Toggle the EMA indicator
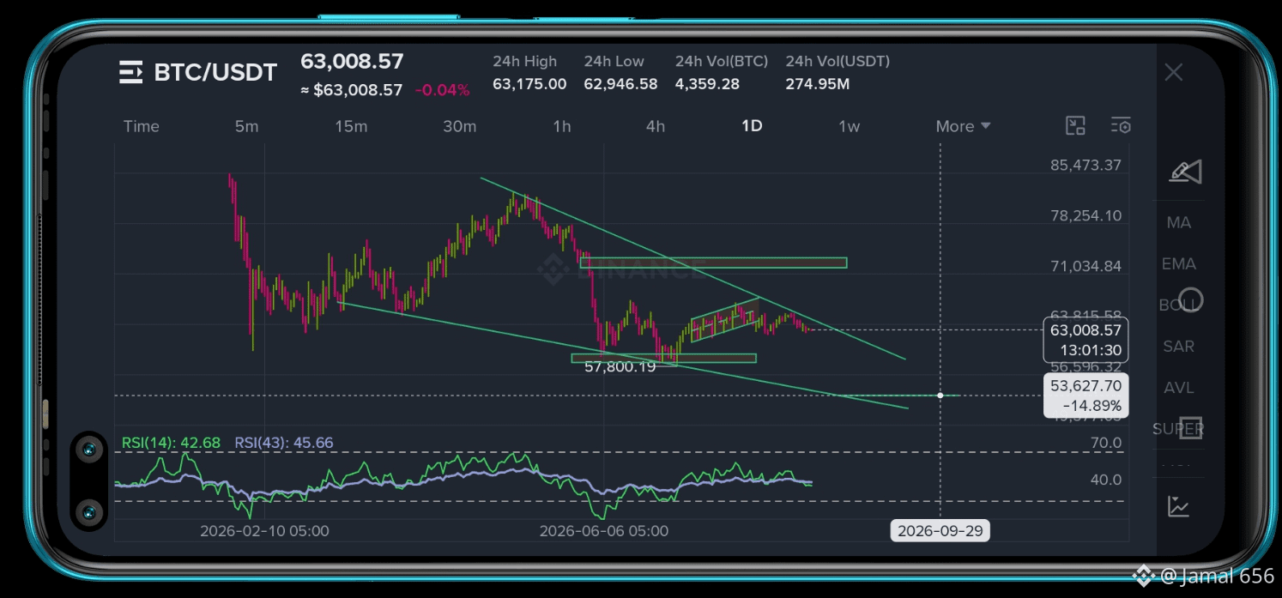The image size is (1282, 598). [1179, 263]
